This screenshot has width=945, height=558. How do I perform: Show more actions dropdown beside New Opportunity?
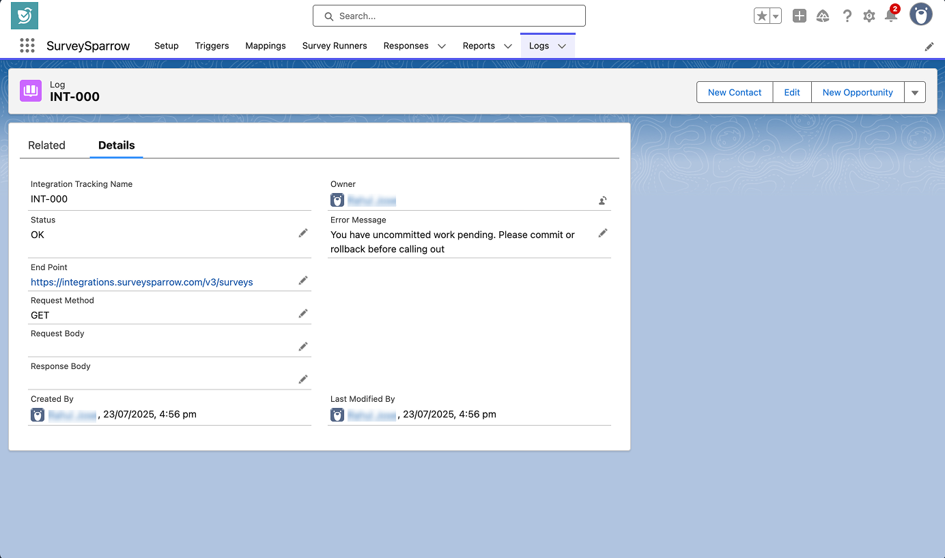click(x=915, y=93)
